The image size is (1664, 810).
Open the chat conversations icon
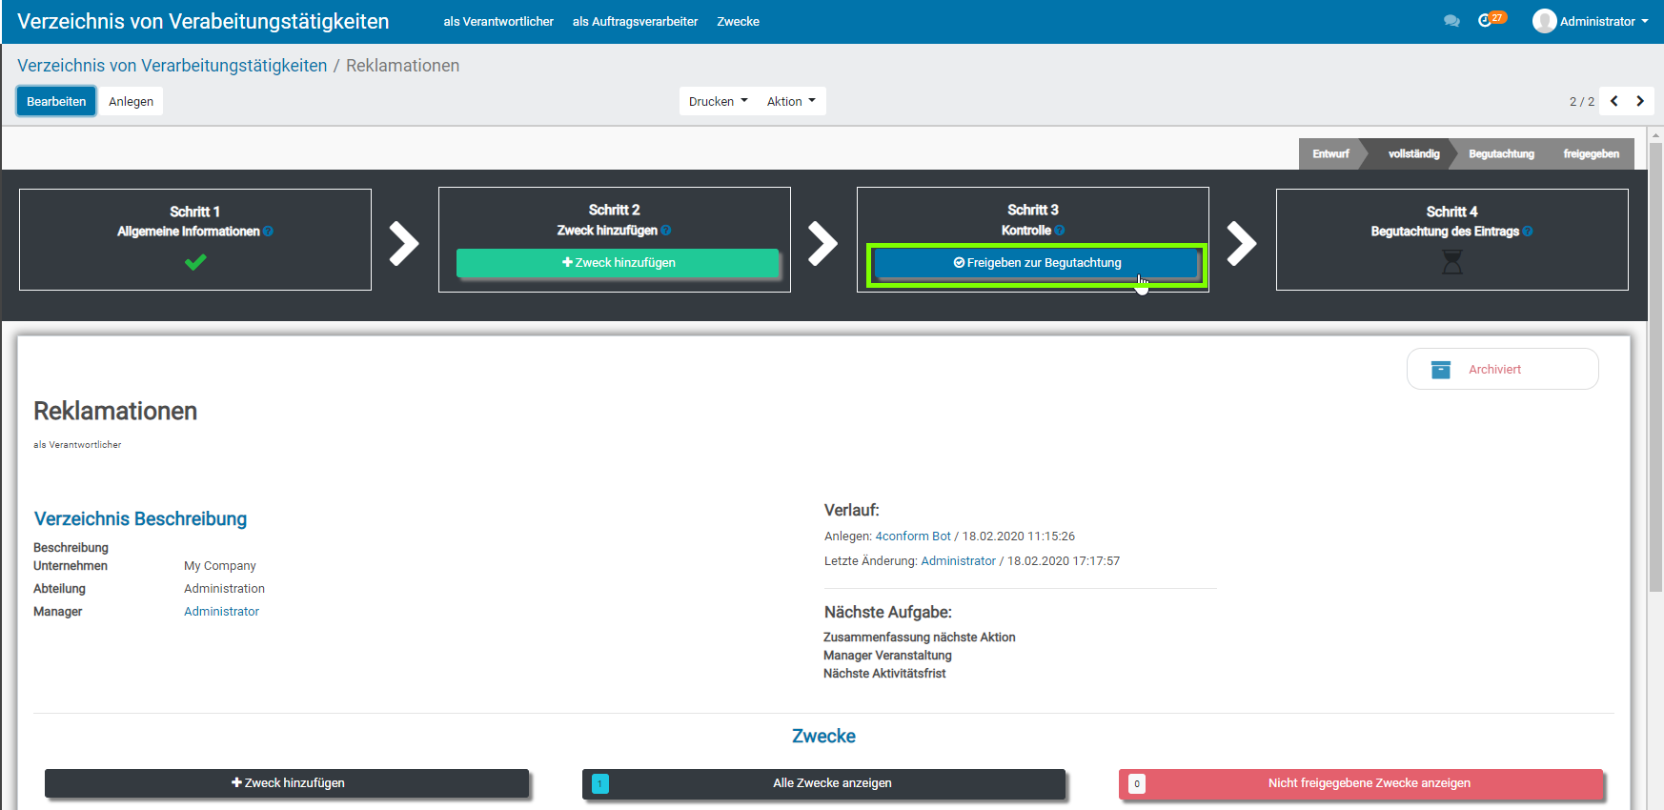point(1451,21)
